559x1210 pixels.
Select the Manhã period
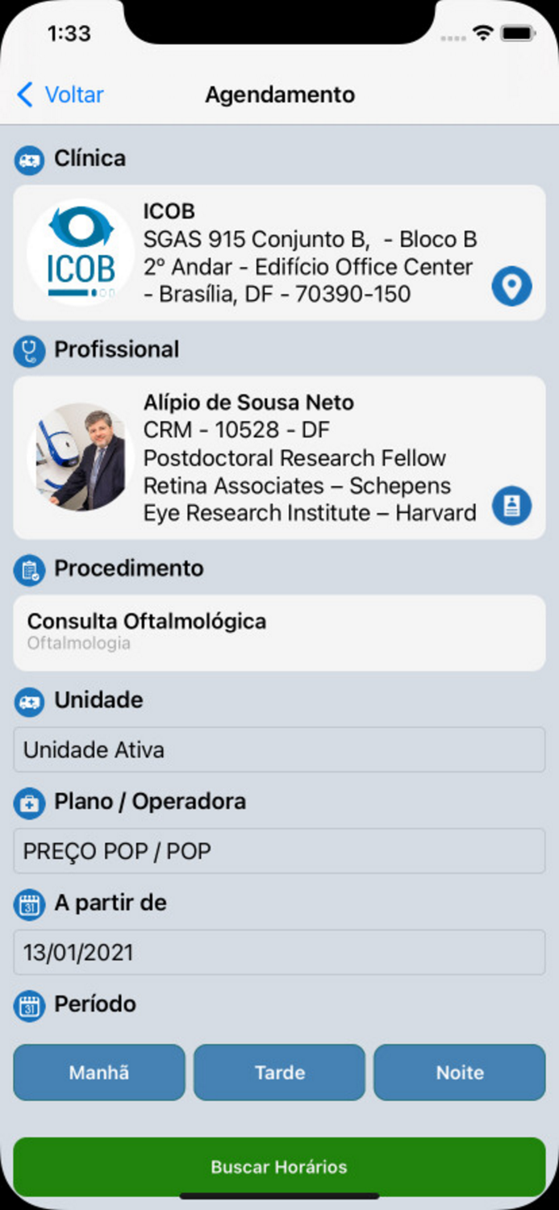pos(99,1073)
